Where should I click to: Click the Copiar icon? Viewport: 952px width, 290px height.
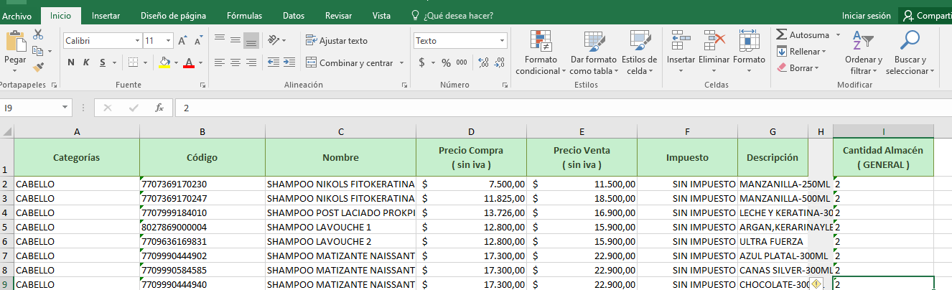(37, 51)
